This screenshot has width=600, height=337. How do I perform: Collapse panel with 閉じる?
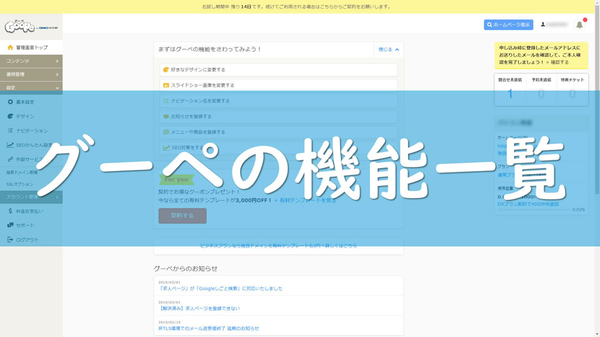(x=388, y=50)
